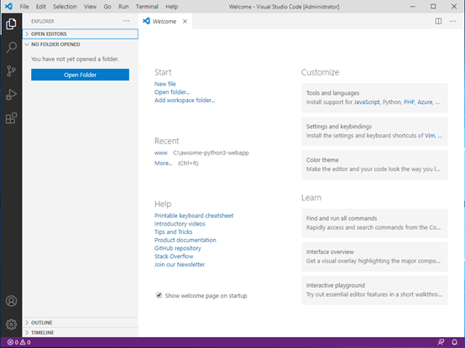
Task: Open the feedback icon in status bar
Action: (x=441, y=342)
